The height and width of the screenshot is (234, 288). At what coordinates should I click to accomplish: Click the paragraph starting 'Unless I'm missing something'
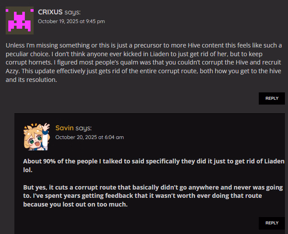click(144, 63)
